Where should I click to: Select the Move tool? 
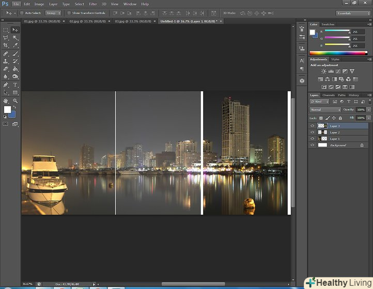[x=15, y=30]
